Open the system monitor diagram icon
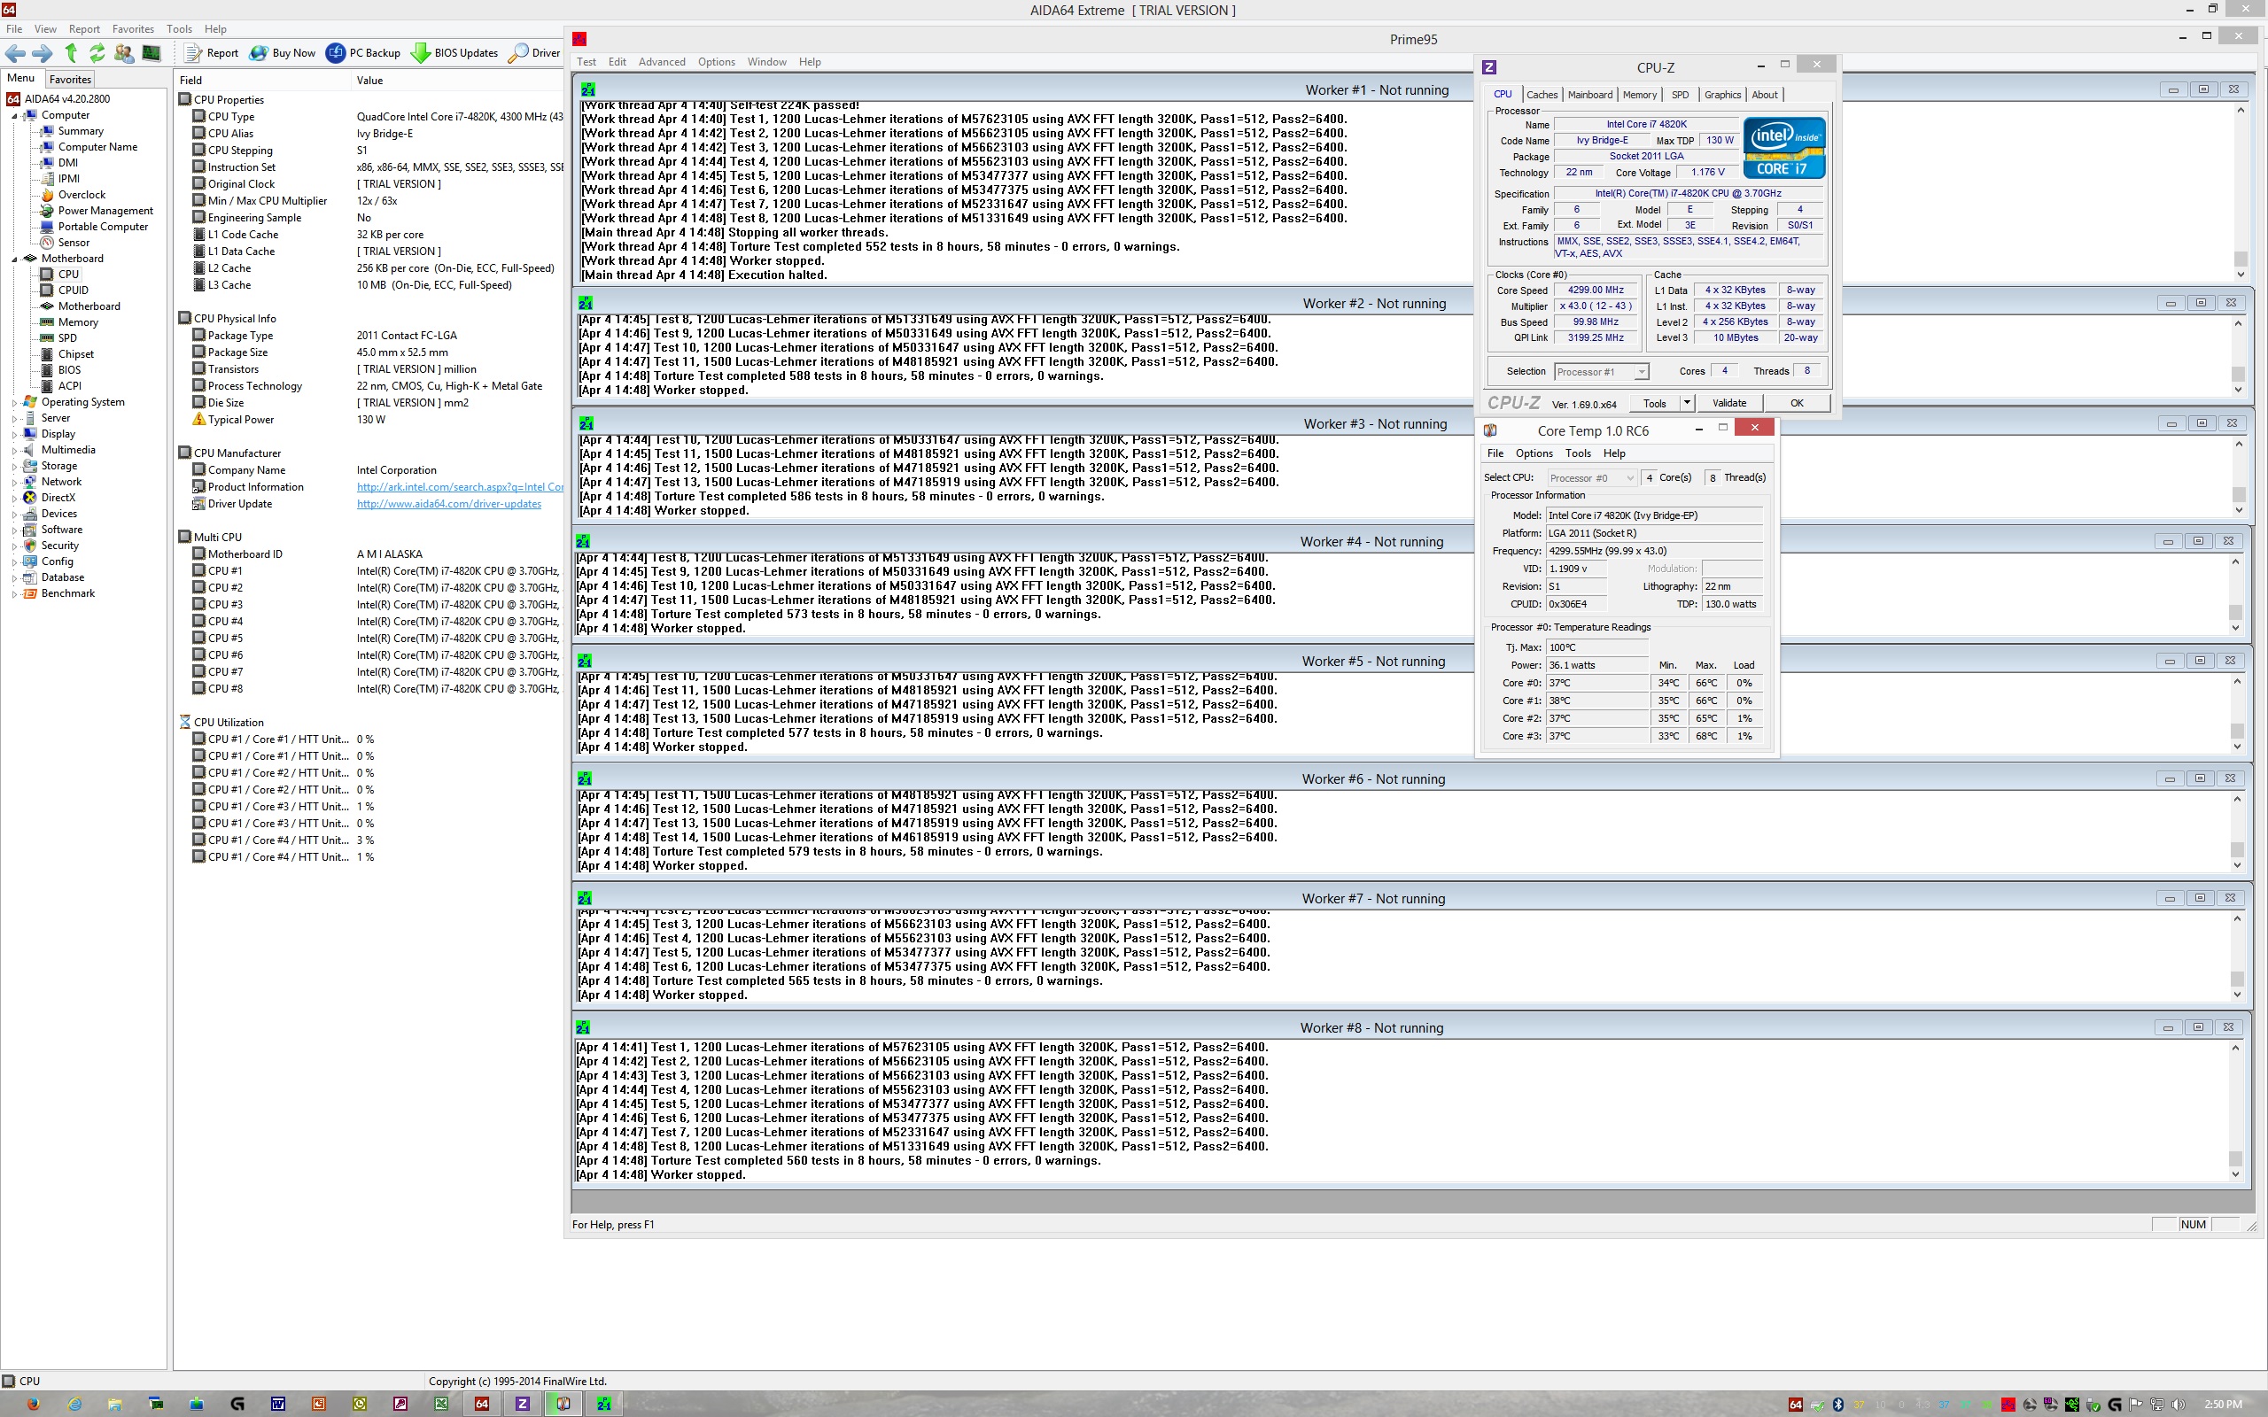The width and height of the screenshot is (2268, 1417). click(x=151, y=53)
